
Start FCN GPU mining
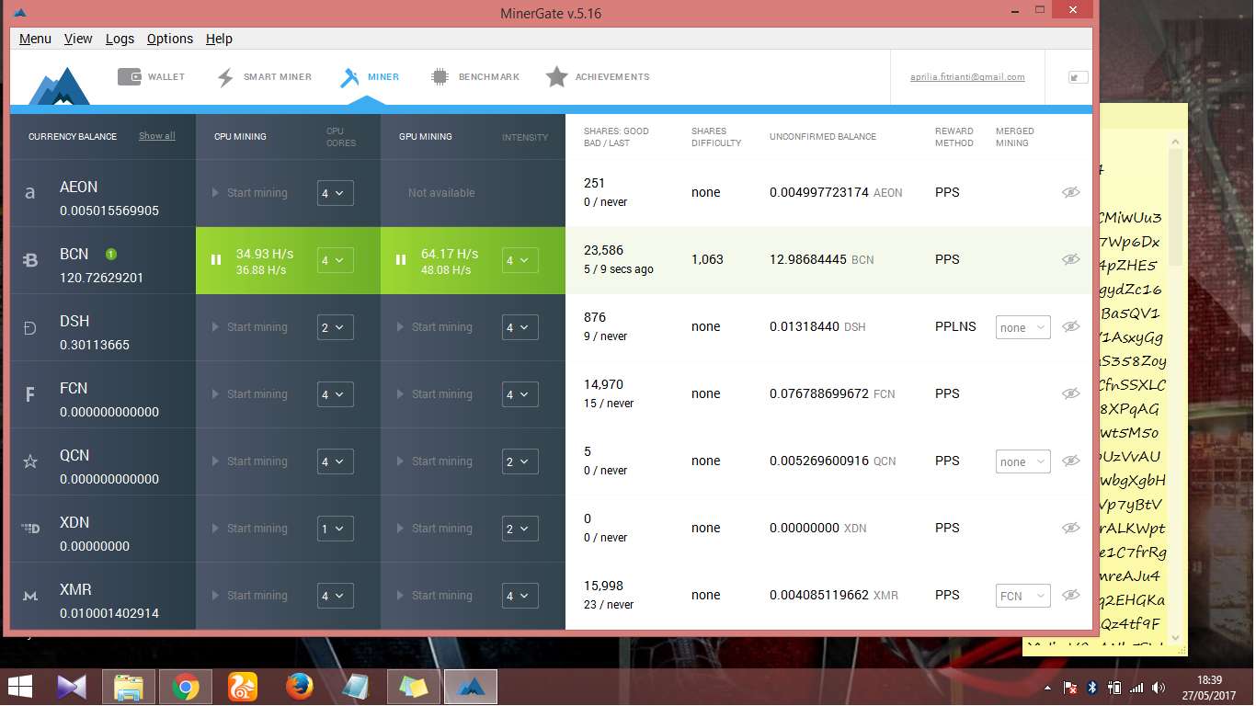tap(435, 394)
